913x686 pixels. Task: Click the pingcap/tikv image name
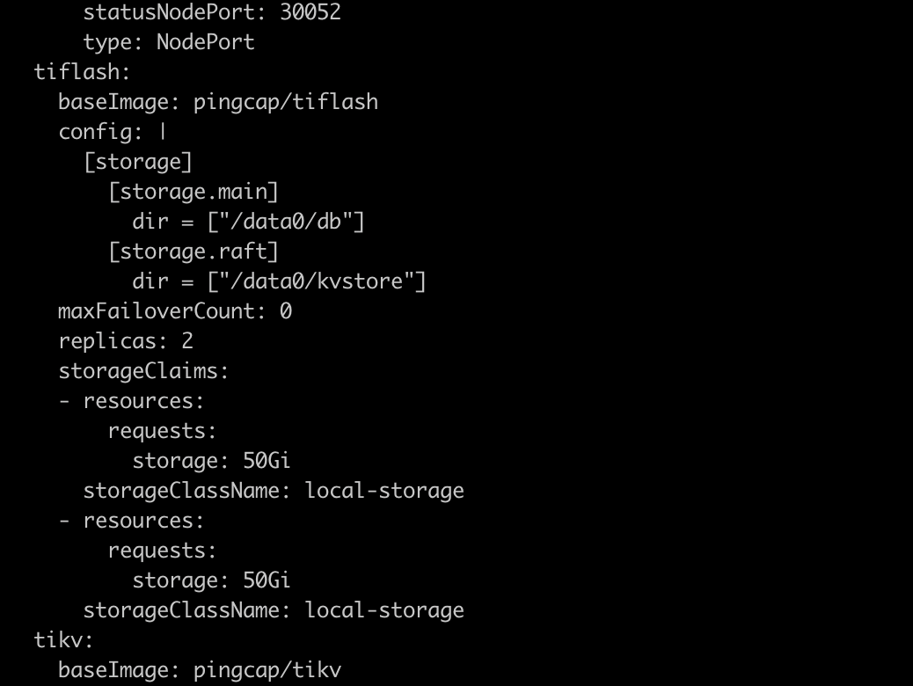pos(267,670)
